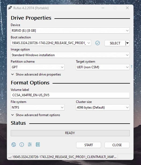Expand Show advanced drive properties
This screenshot has width=141, height=165.
click(x=36, y=74)
